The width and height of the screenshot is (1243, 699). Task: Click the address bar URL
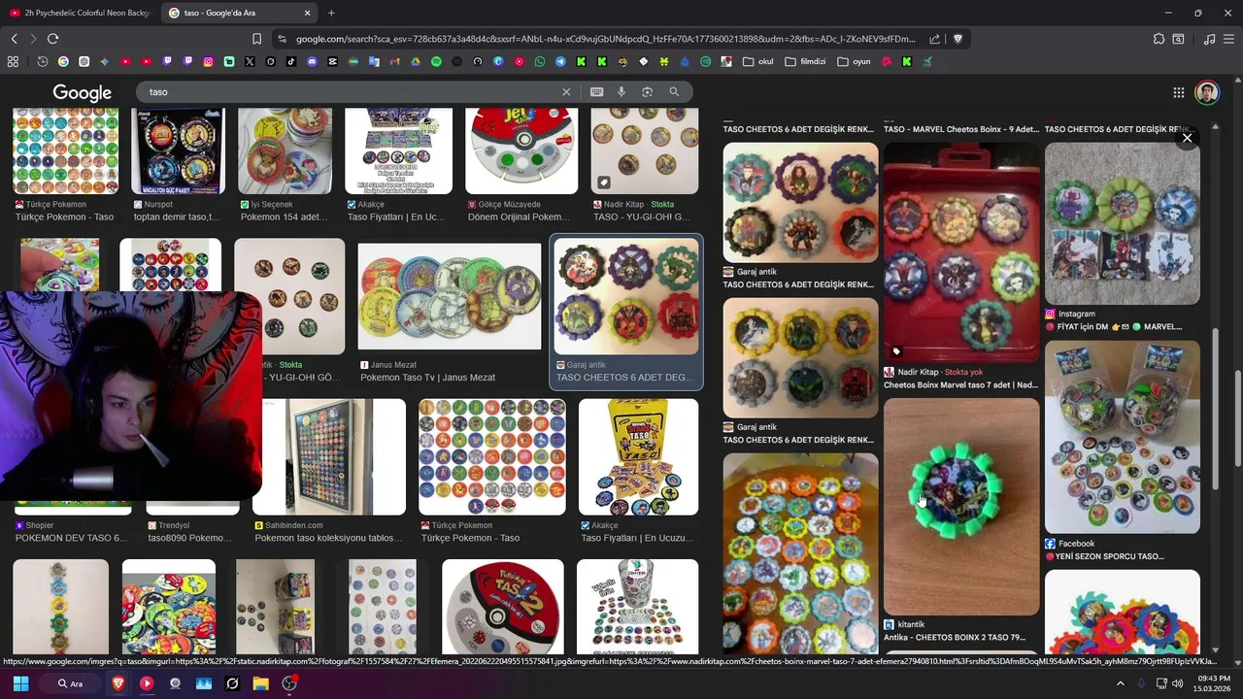[605, 39]
